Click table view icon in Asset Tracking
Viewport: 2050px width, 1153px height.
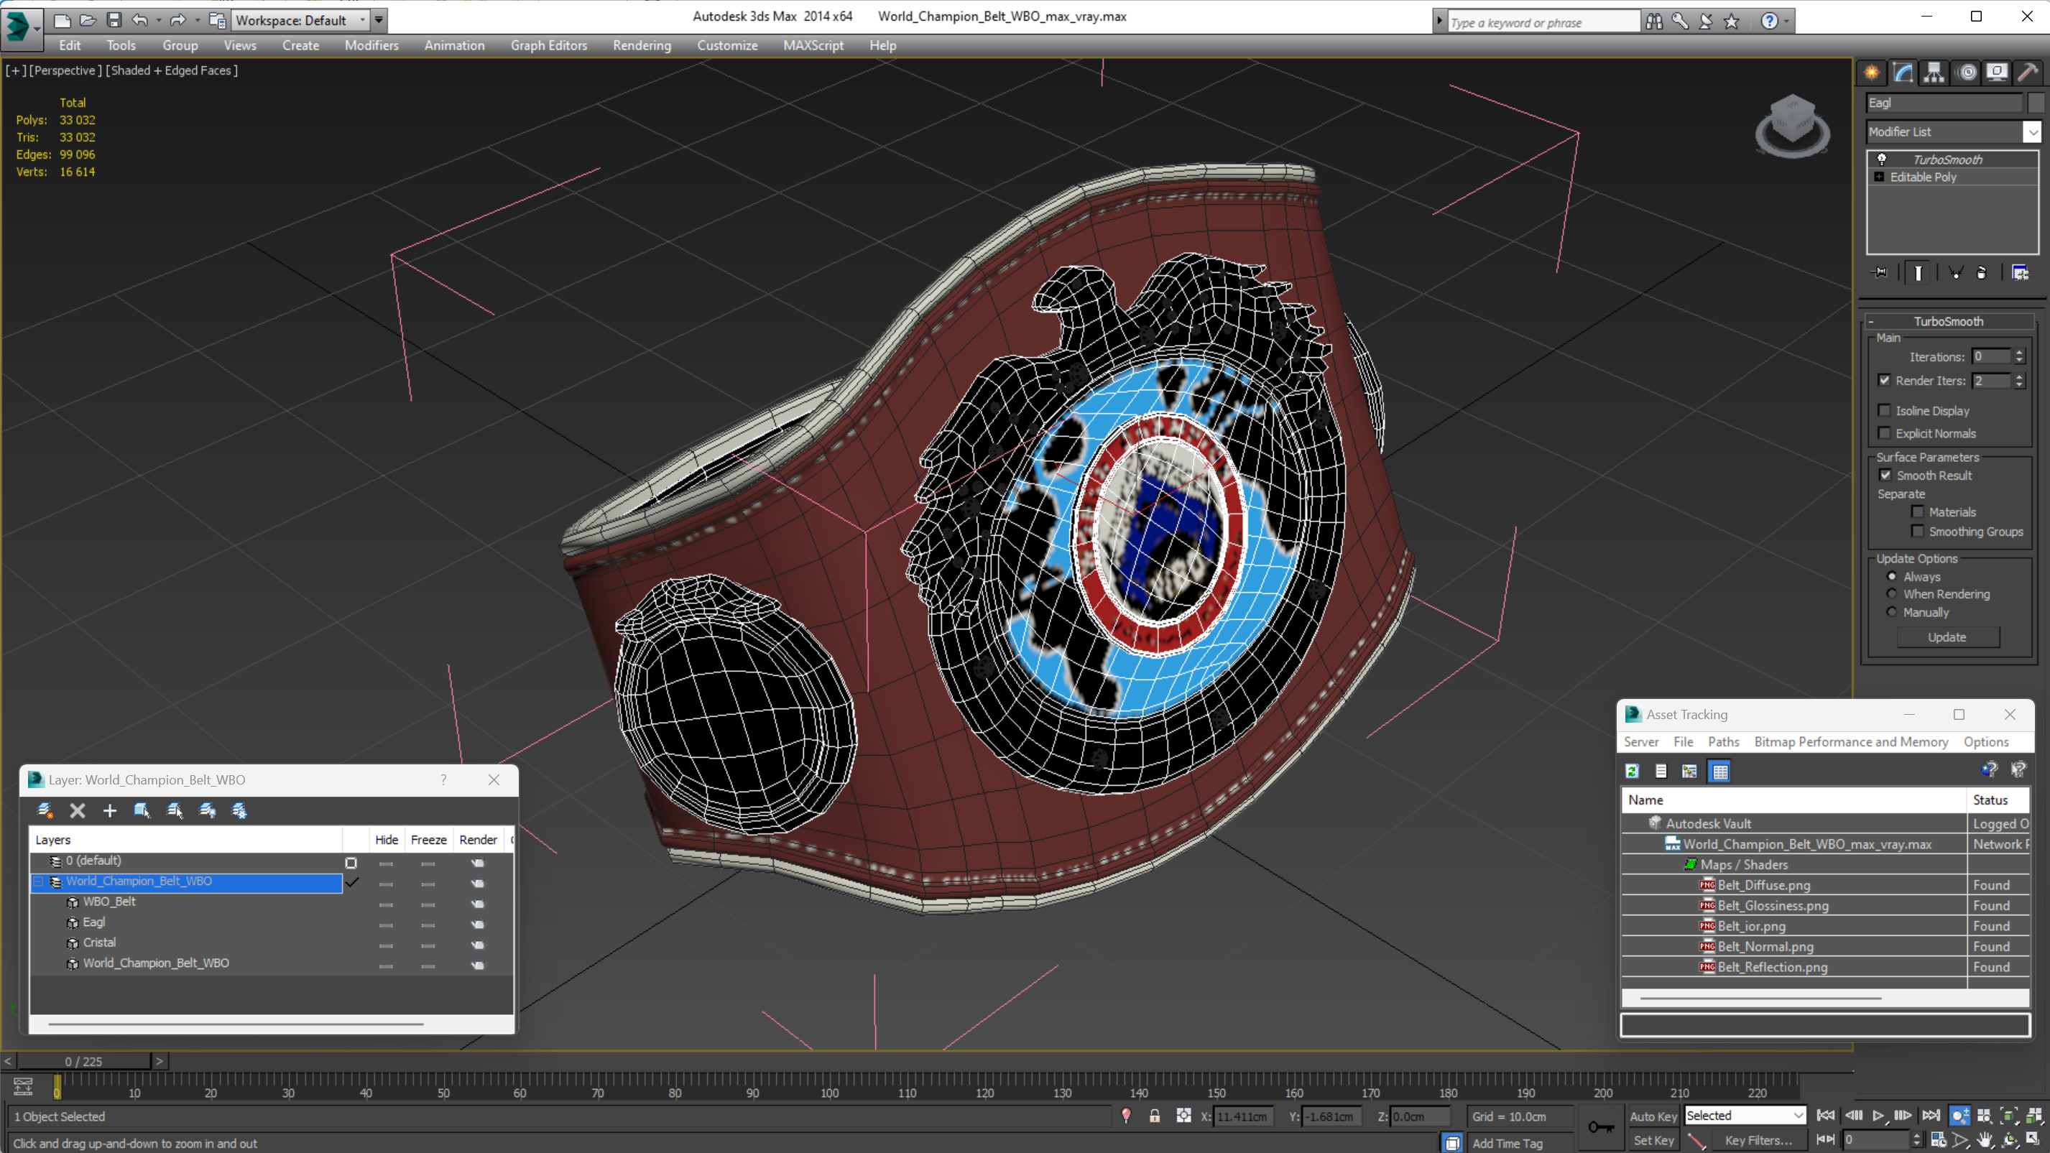1719,771
